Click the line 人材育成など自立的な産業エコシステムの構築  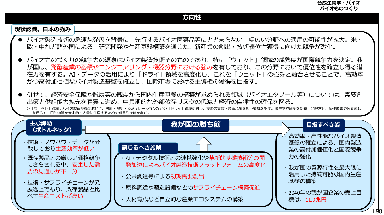[x=182, y=199]
